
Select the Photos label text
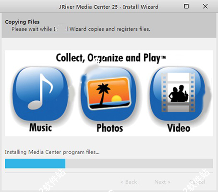[x=110, y=128]
